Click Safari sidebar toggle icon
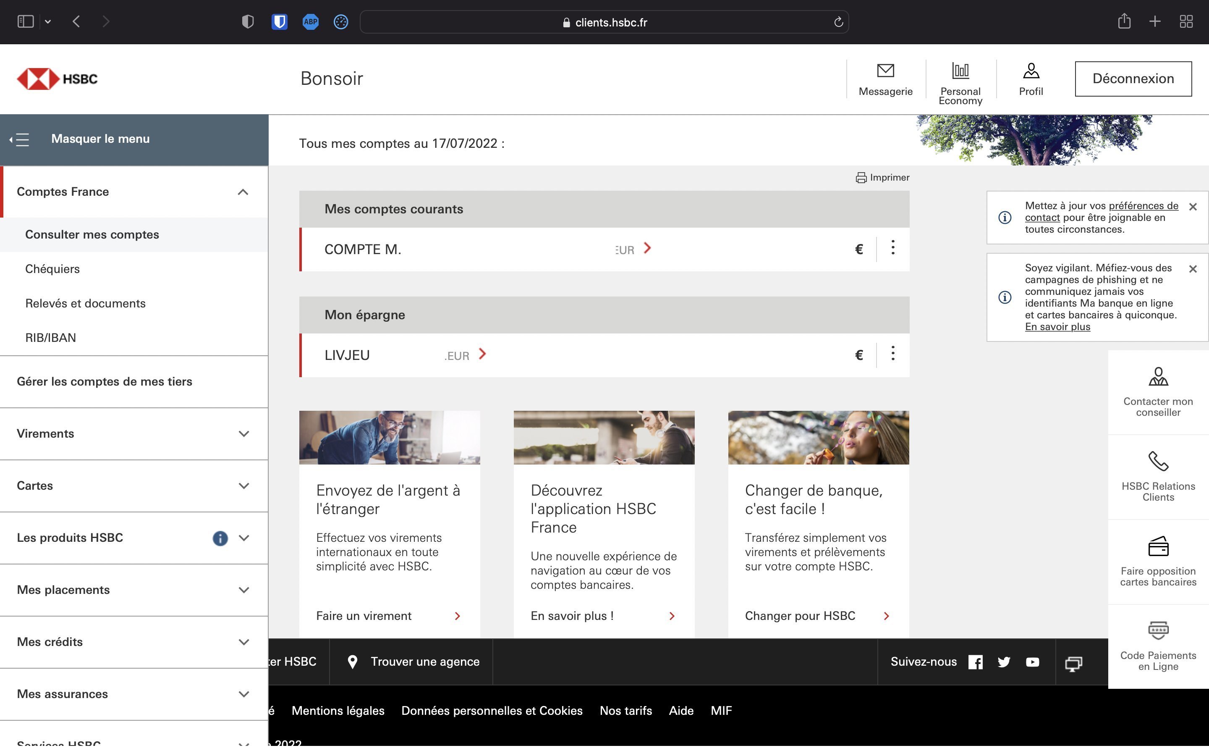 point(26,21)
